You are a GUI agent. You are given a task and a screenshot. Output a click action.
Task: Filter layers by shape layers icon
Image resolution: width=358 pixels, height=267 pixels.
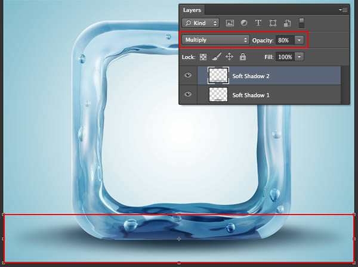273,23
